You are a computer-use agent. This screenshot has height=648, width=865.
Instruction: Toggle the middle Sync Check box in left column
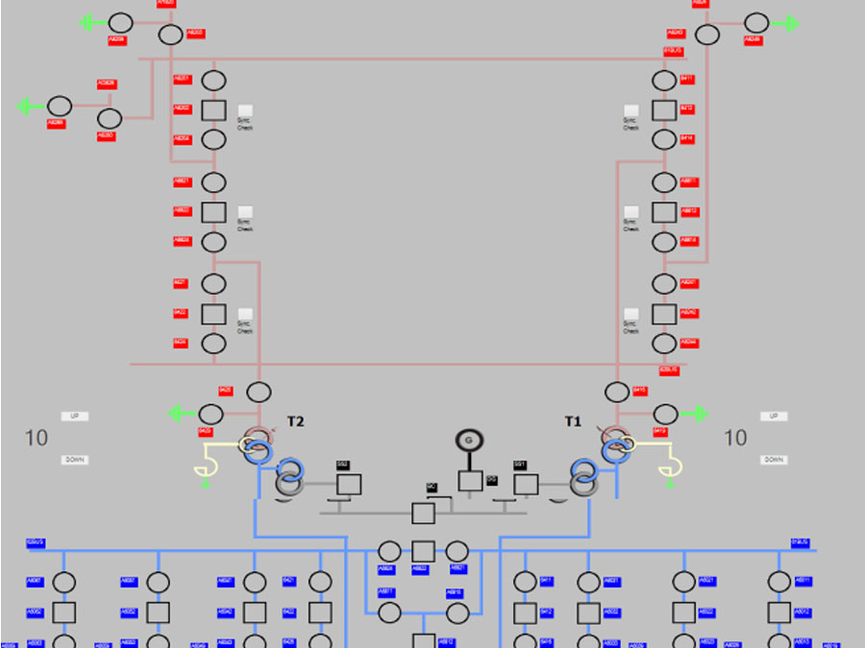pos(245,212)
